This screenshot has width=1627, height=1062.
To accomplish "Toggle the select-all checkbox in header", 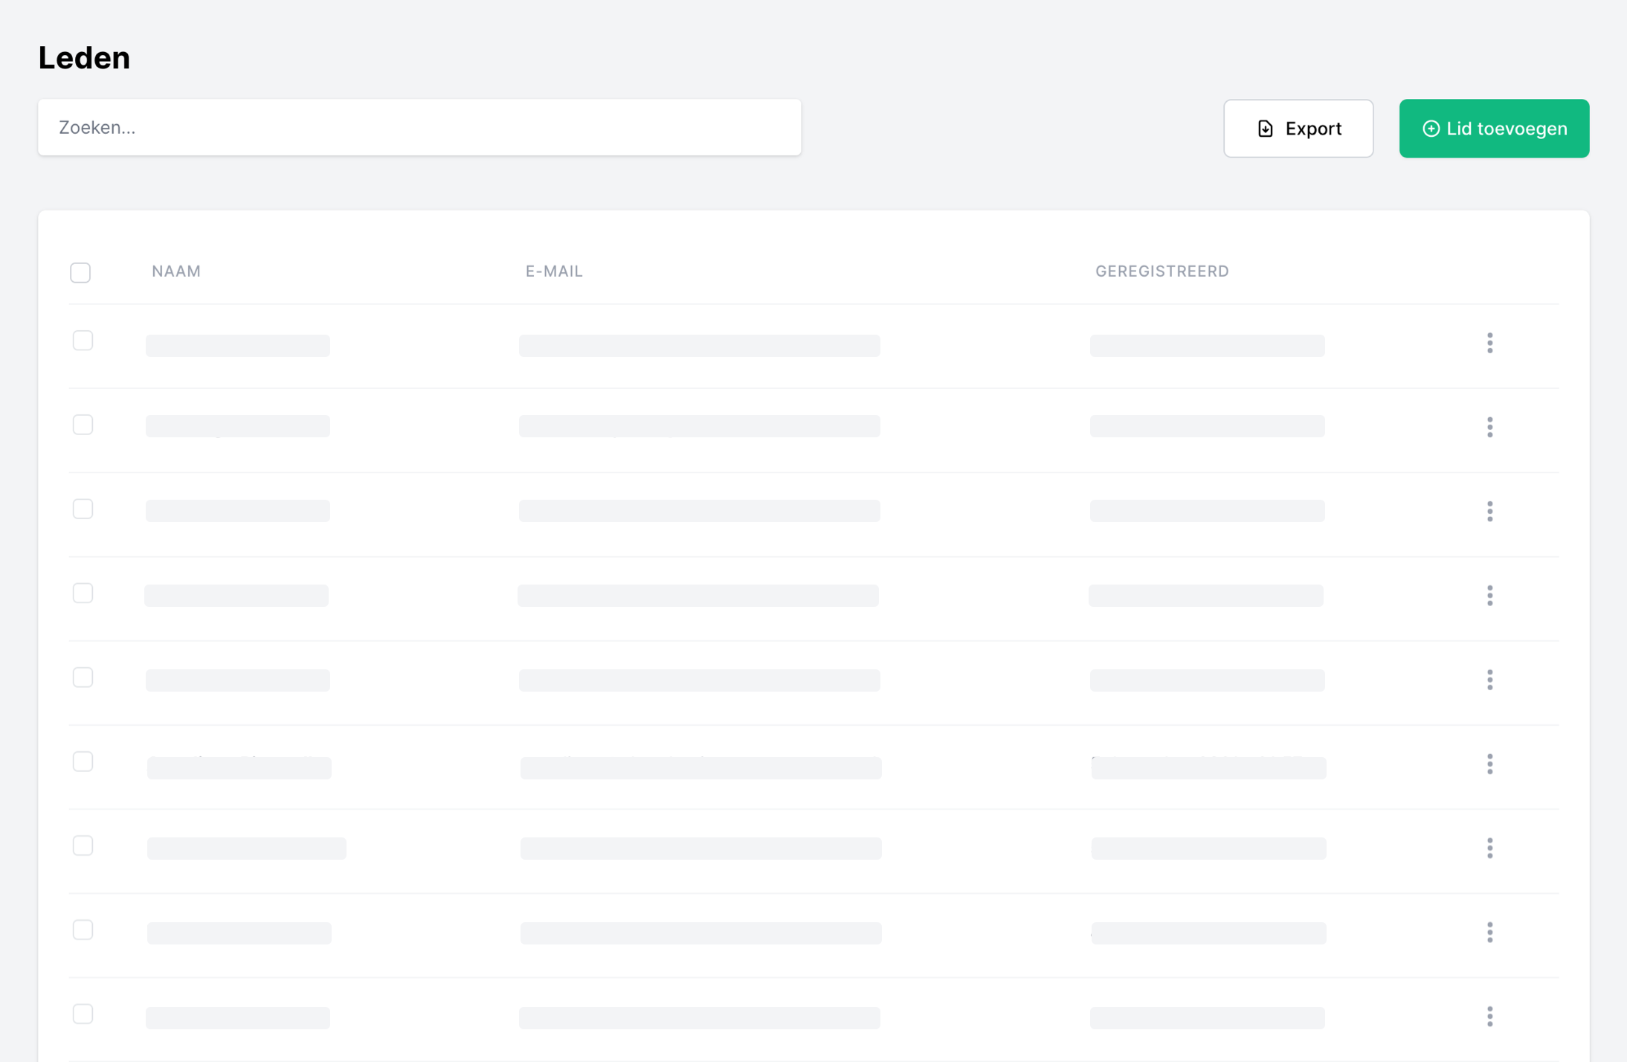I will click(x=80, y=272).
